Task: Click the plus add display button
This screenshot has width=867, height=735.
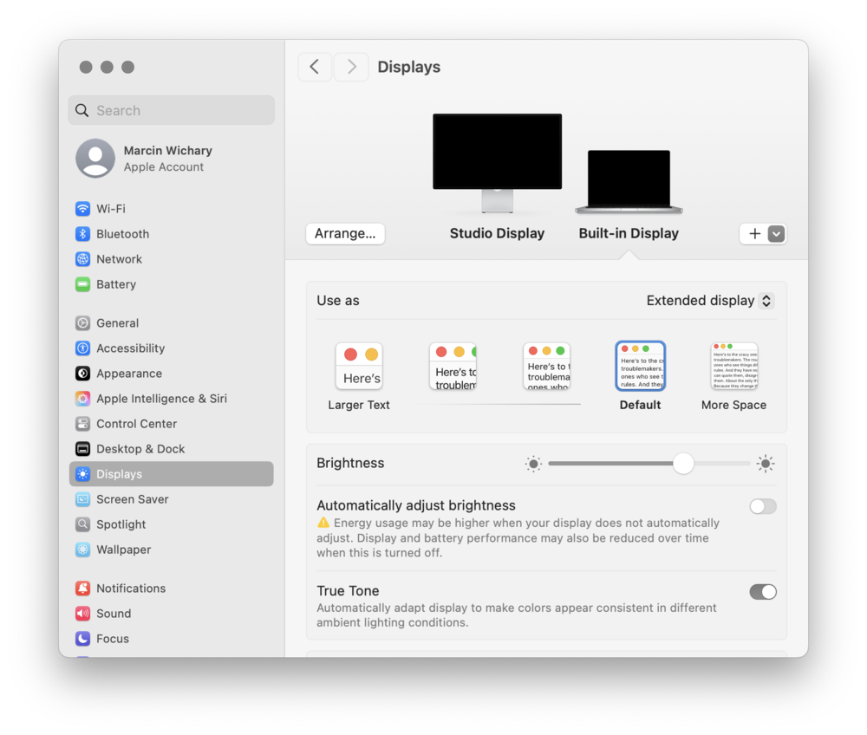Action: point(754,234)
